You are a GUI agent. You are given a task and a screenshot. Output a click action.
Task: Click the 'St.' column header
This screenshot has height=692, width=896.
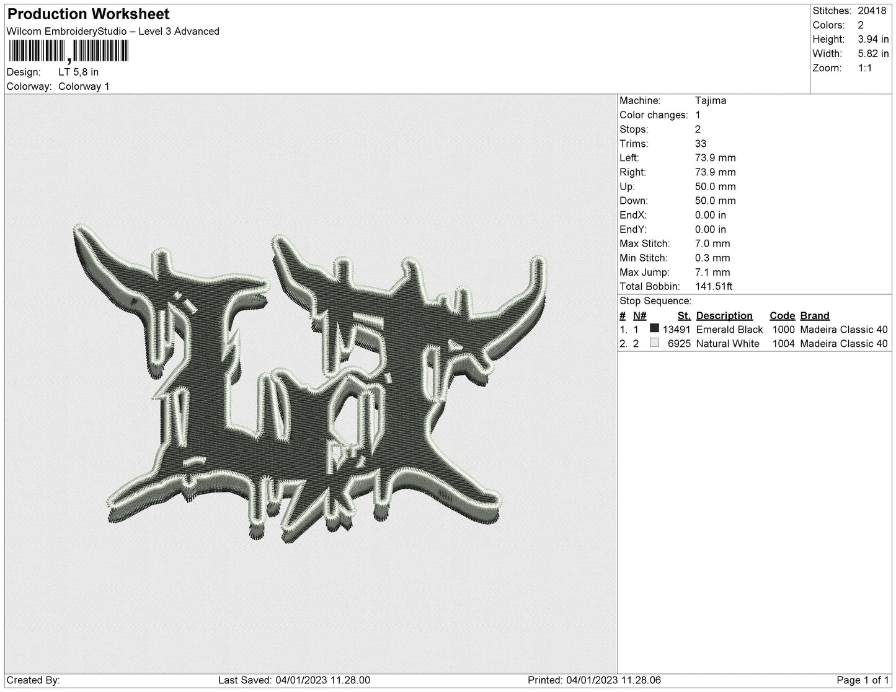[684, 315]
